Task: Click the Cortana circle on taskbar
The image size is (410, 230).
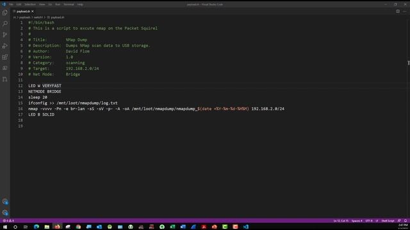Action: pyautogui.click(x=15, y=227)
